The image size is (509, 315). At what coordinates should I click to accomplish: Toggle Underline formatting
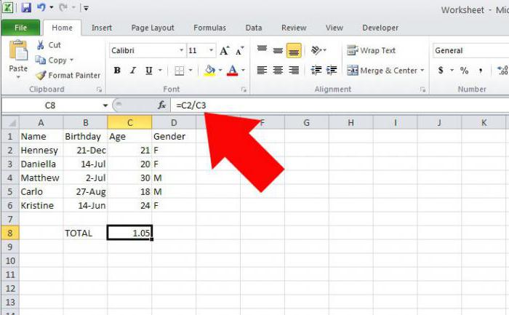[148, 71]
